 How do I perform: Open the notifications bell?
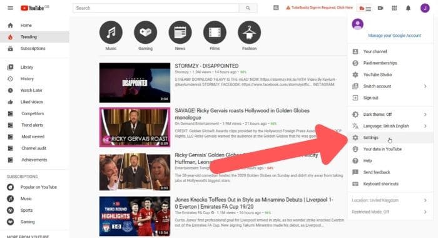coord(408,8)
